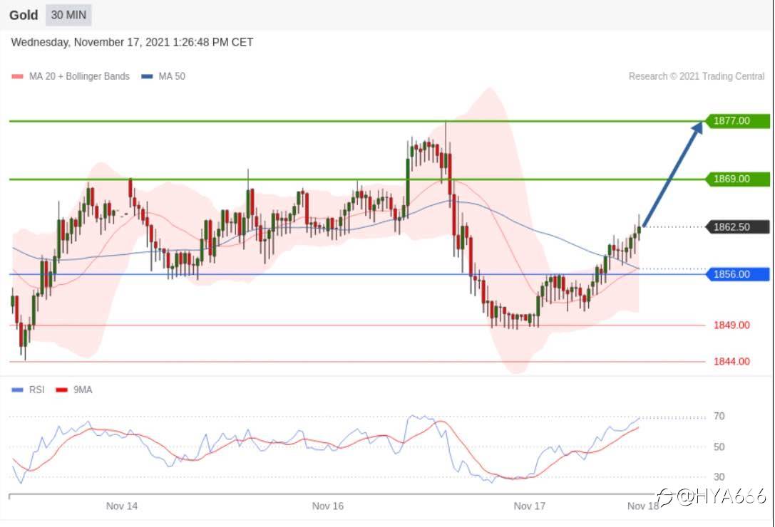The width and height of the screenshot is (775, 527).
Task: Click the blue MA 50 legend swatch
Action: [x=148, y=76]
